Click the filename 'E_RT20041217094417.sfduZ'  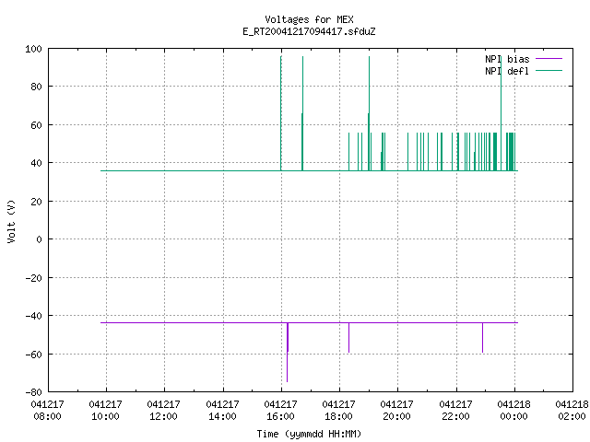pos(309,31)
